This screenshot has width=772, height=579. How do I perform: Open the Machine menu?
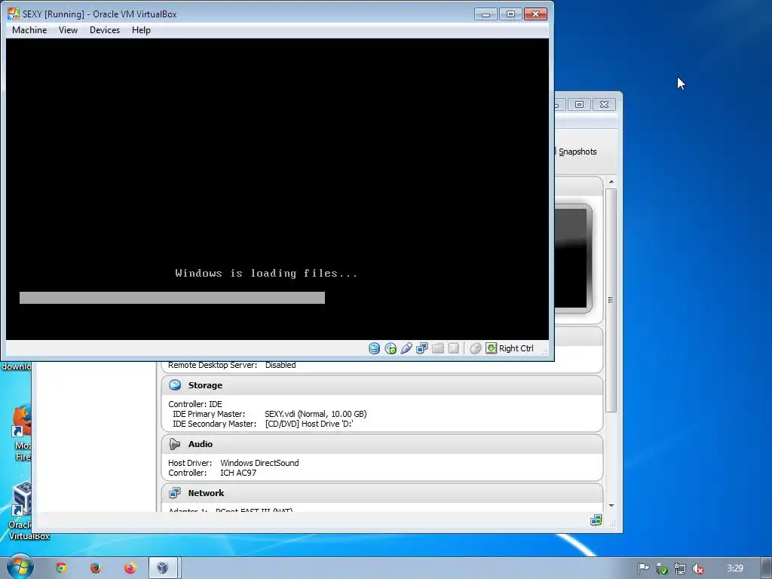click(29, 30)
